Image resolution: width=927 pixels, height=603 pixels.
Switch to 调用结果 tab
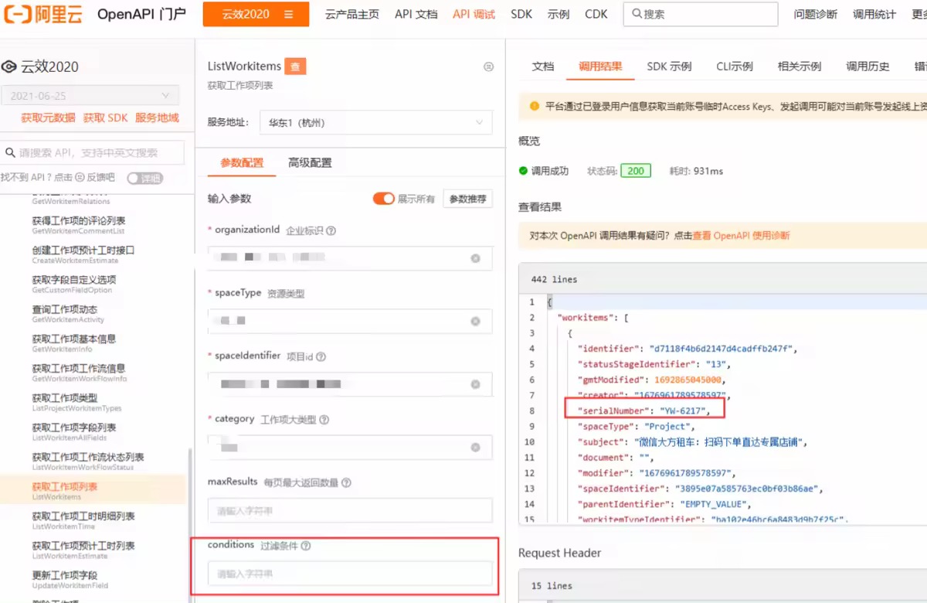600,66
